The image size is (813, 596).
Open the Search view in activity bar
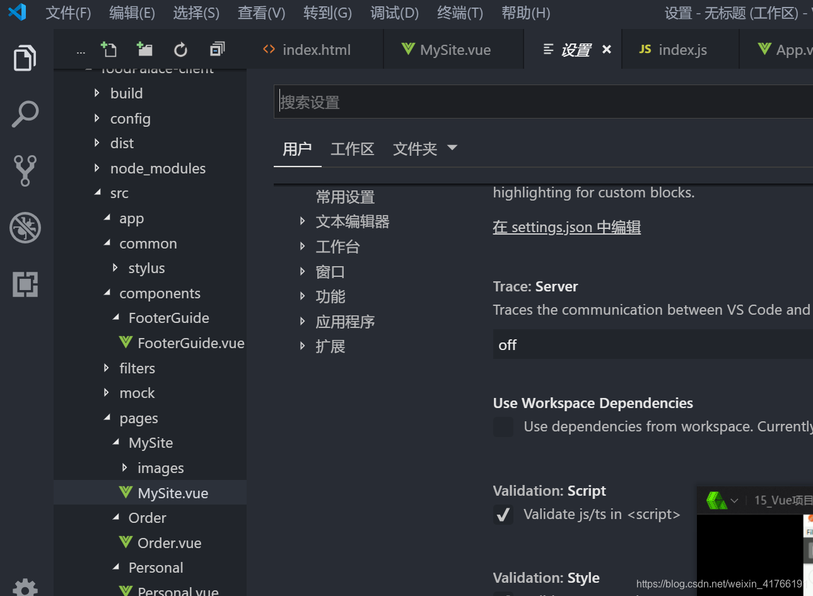coord(25,114)
